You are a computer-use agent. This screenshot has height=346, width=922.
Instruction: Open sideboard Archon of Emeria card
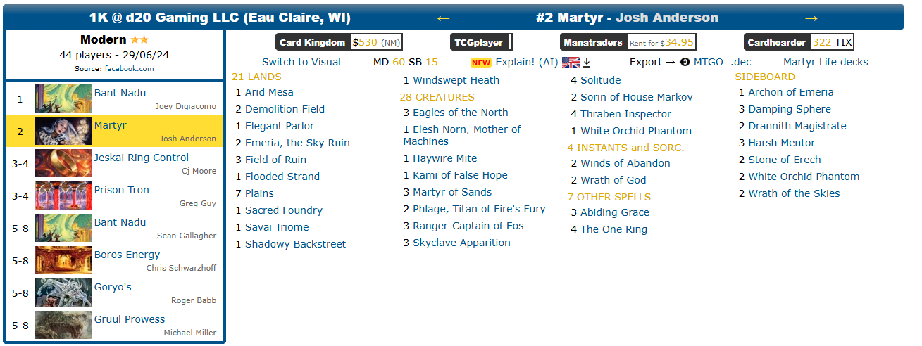(x=791, y=92)
